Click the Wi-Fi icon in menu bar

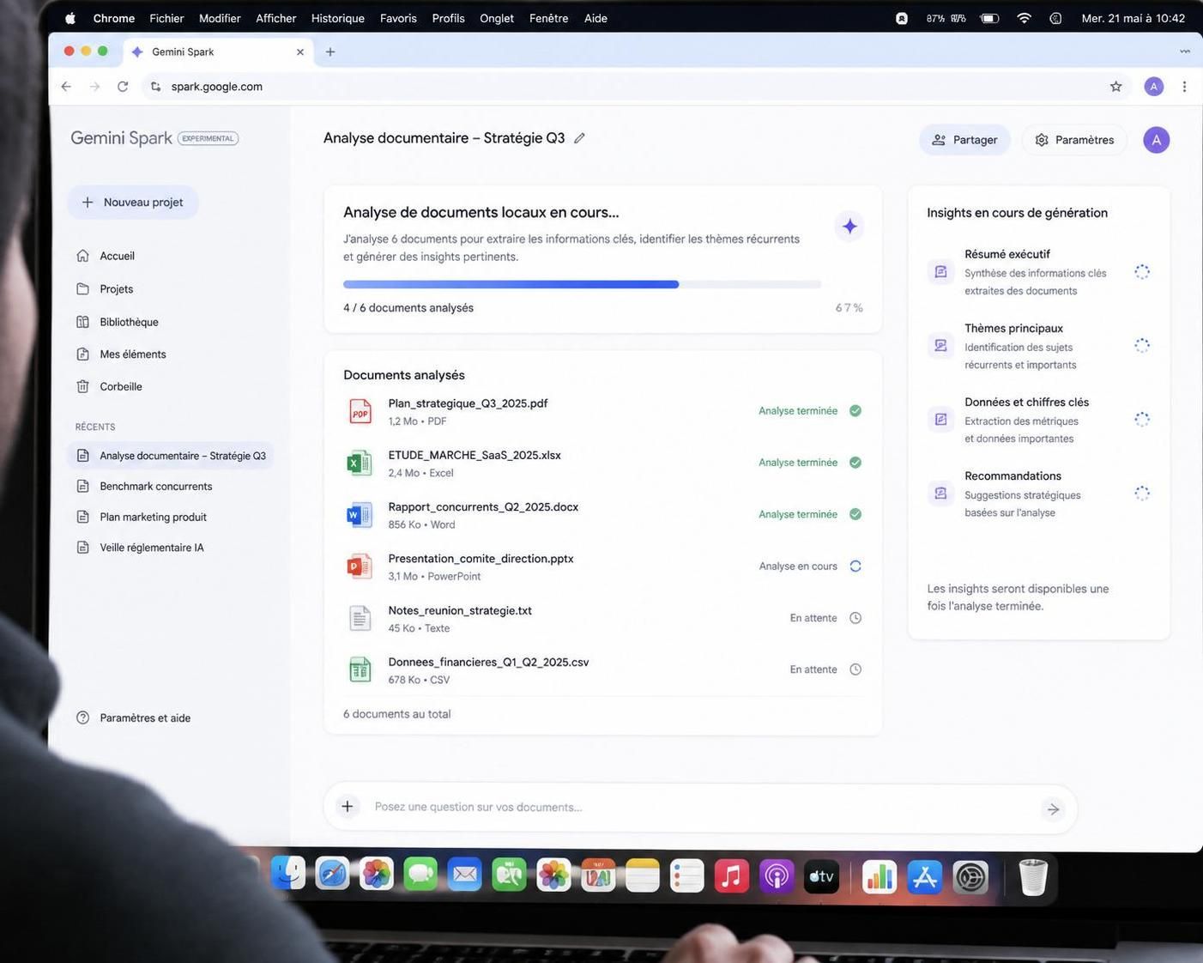click(x=1024, y=18)
